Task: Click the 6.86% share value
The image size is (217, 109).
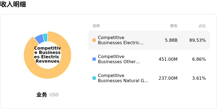Action: point(199,59)
